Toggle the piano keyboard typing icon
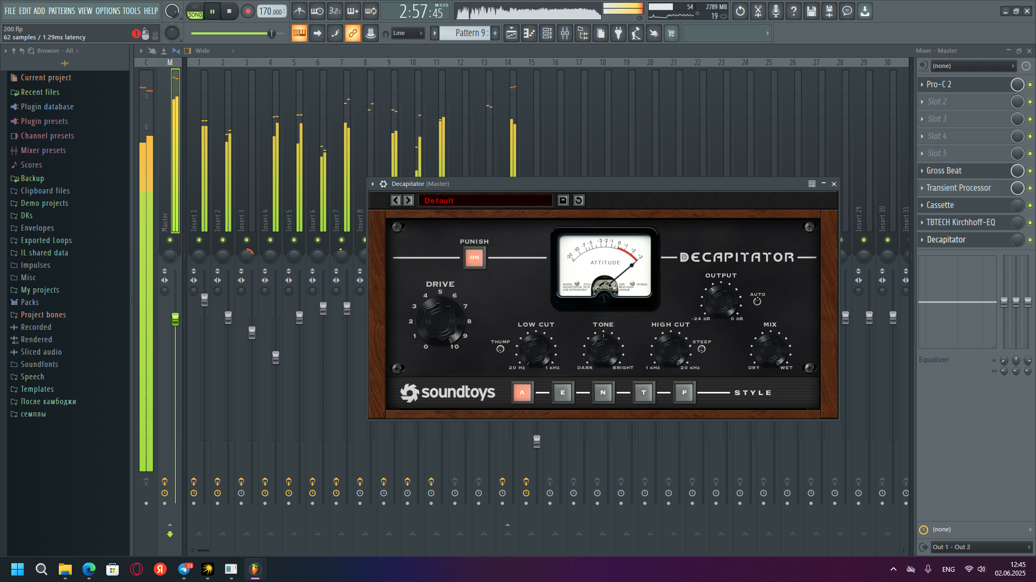1036x582 pixels. (299, 33)
